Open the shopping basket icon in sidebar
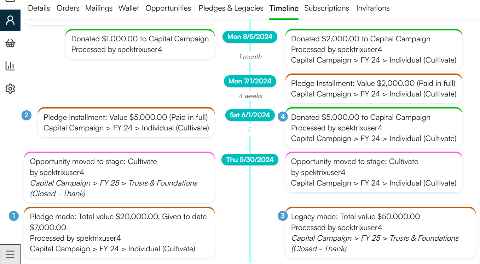 click(10, 43)
